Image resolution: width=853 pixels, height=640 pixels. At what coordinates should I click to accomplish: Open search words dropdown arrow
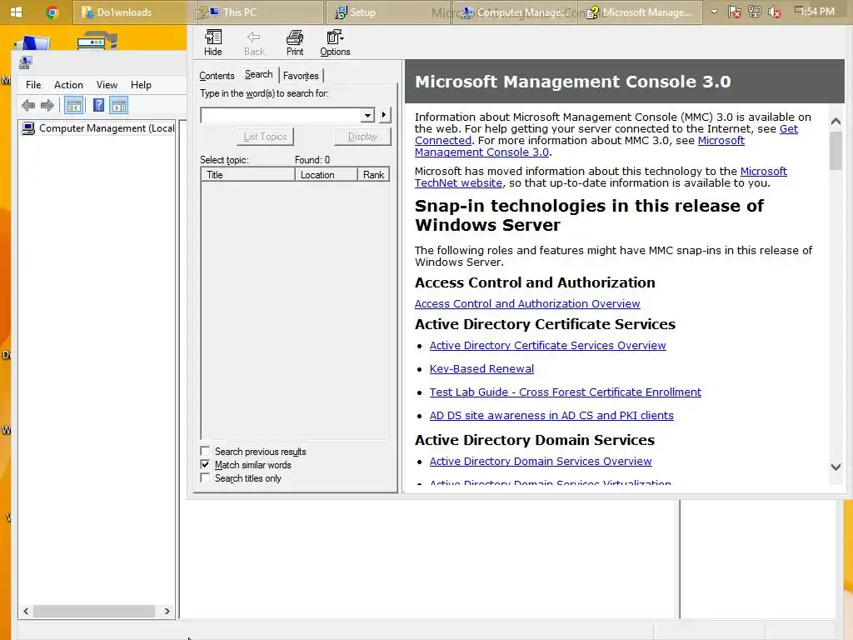[367, 115]
